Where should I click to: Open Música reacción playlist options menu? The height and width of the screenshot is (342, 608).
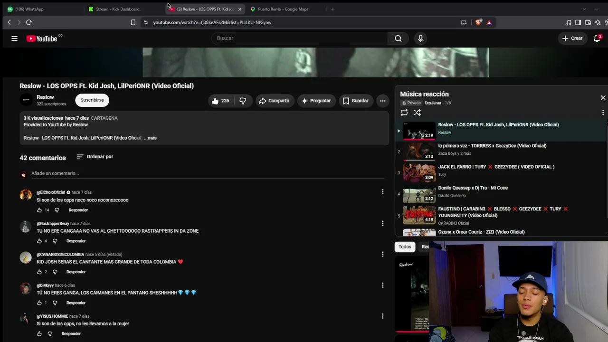pyautogui.click(x=603, y=113)
